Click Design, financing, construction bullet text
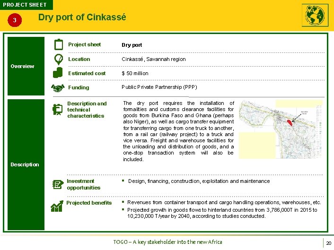 199,181
